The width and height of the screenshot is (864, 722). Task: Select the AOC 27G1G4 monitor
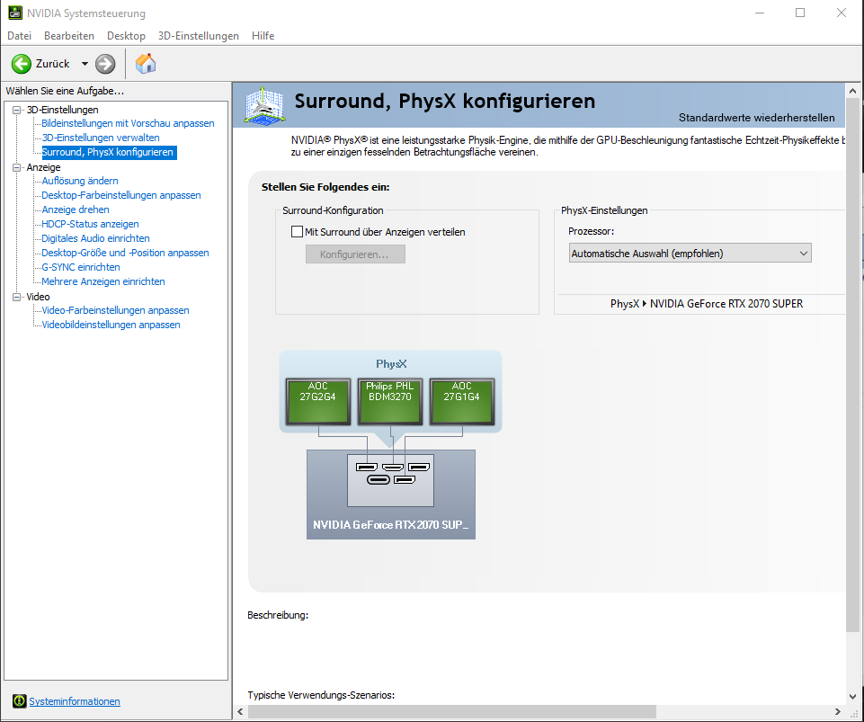click(x=462, y=401)
